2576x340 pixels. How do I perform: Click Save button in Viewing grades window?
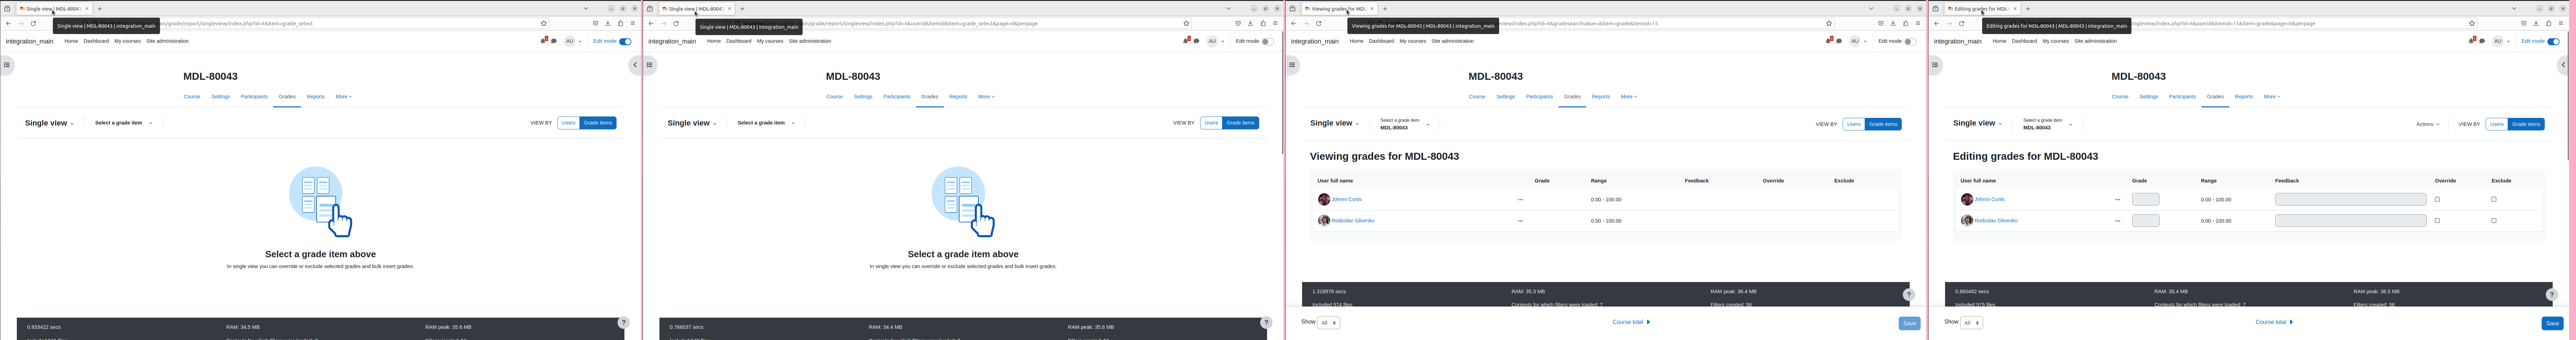1909,323
